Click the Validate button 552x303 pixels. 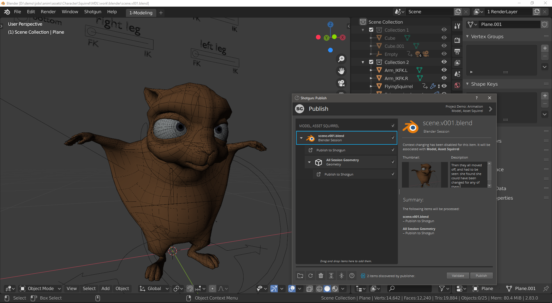tap(458, 276)
